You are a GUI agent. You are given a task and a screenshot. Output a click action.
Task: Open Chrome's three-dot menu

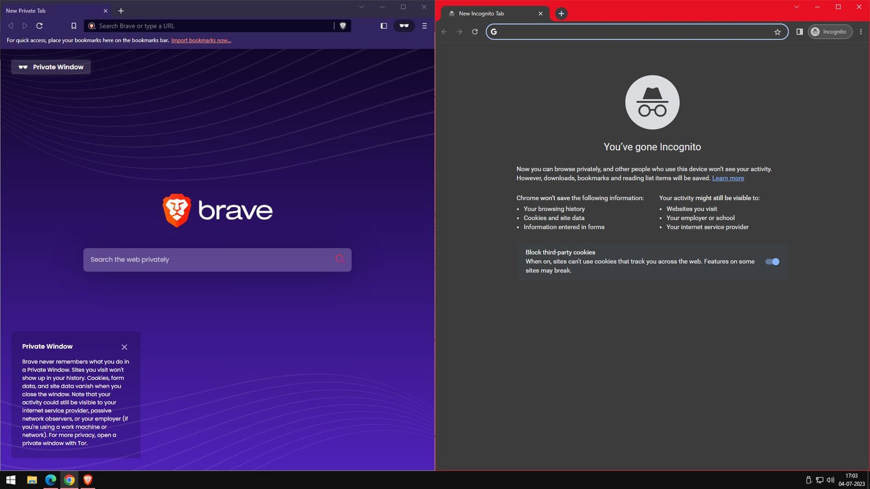pos(861,32)
